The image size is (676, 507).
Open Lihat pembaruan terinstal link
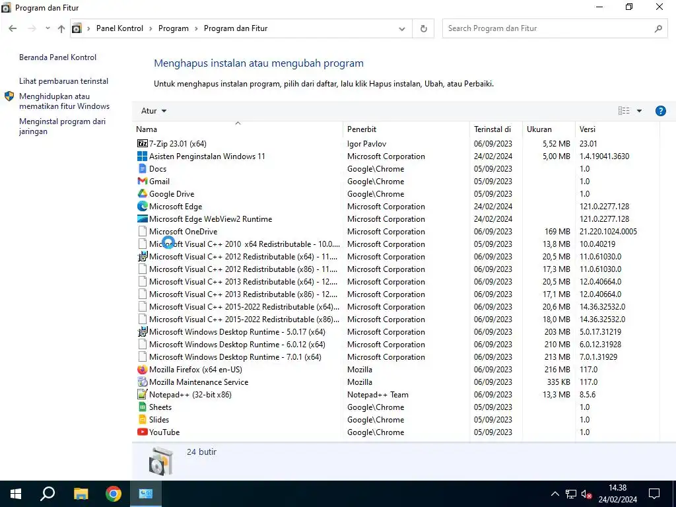click(63, 81)
